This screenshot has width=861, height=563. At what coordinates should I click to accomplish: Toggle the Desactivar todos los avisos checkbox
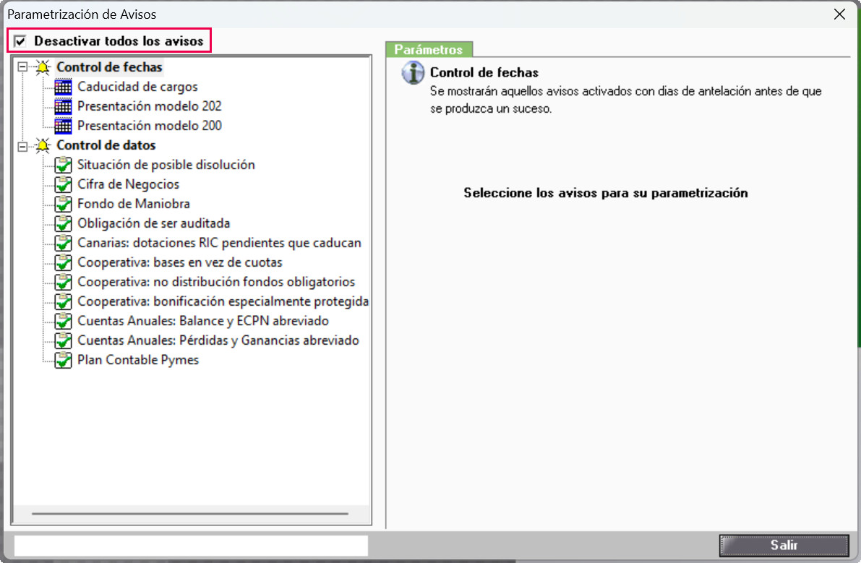coord(20,41)
